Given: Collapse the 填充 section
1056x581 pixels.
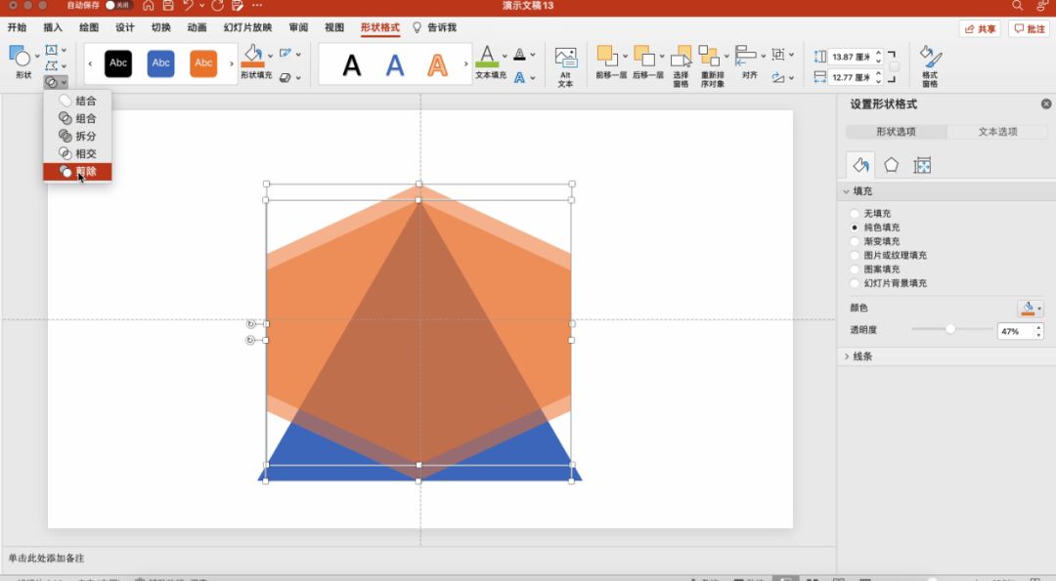Looking at the screenshot, I should pos(847,191).
